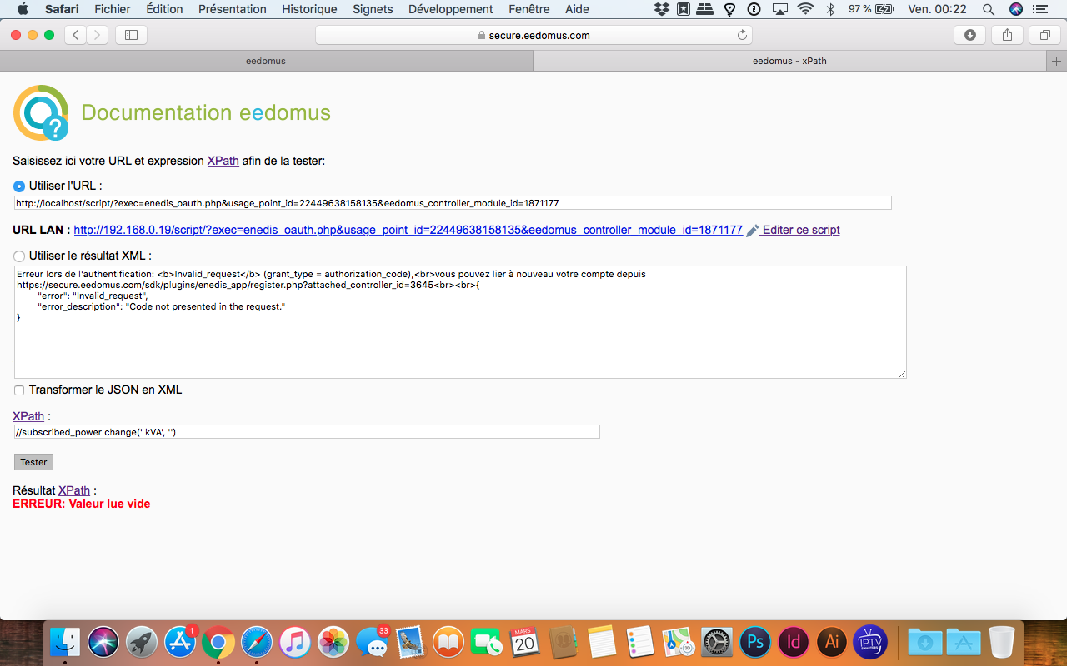Follow XPath link above the expression field
The image size is (1067, 666).
(x=28, y=416)
